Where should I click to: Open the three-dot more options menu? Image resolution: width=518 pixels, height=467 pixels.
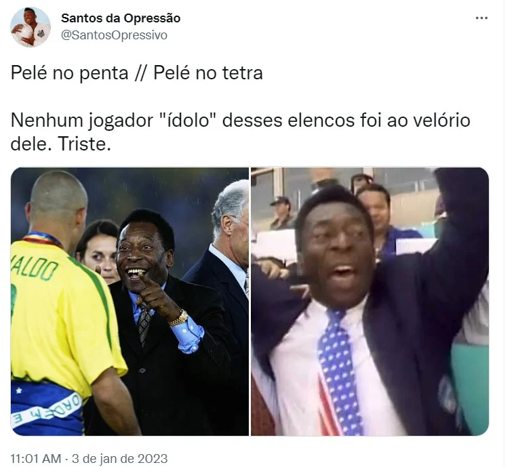tap(481, 18)
